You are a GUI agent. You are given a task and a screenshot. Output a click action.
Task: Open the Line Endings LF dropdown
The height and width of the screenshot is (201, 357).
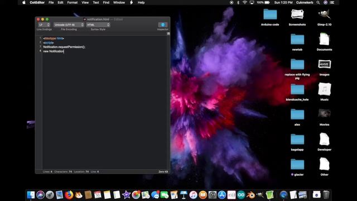[44, 25]
